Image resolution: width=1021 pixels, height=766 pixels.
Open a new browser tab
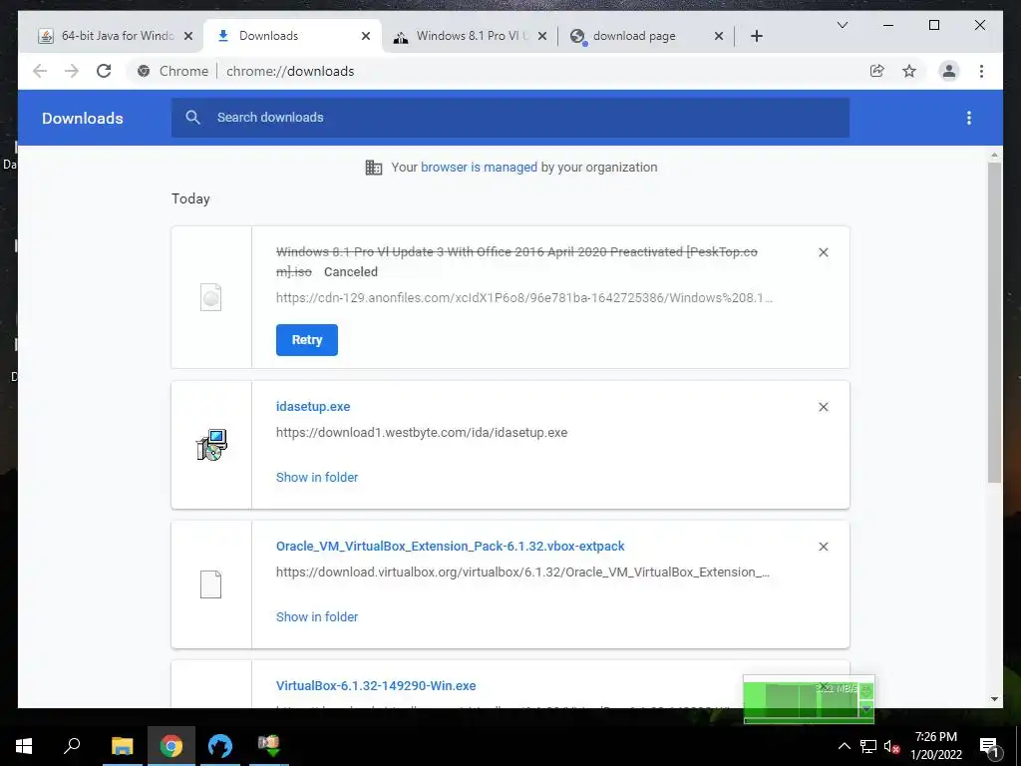pos(756,36)
